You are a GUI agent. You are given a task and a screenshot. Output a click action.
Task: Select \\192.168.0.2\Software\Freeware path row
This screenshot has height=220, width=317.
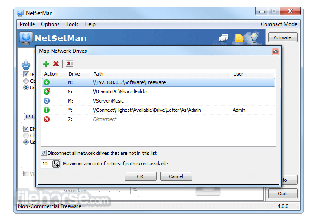point(129,82)
